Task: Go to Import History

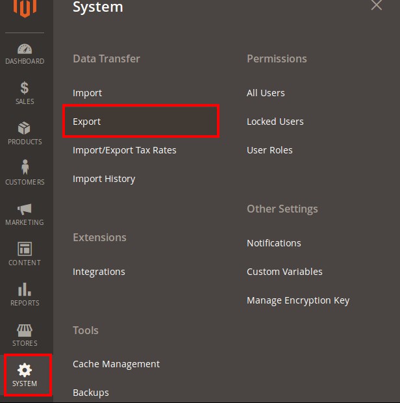Action: (x=104, y=179)
